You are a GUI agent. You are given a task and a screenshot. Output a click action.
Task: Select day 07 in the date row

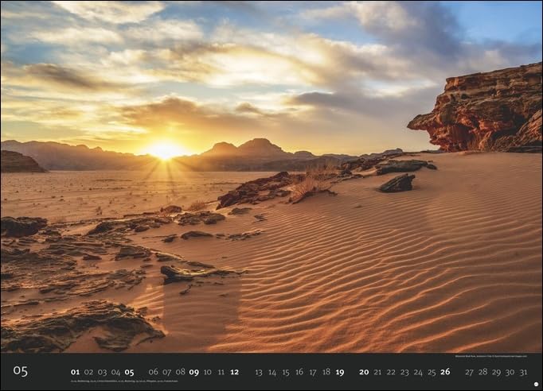(167, 372)
